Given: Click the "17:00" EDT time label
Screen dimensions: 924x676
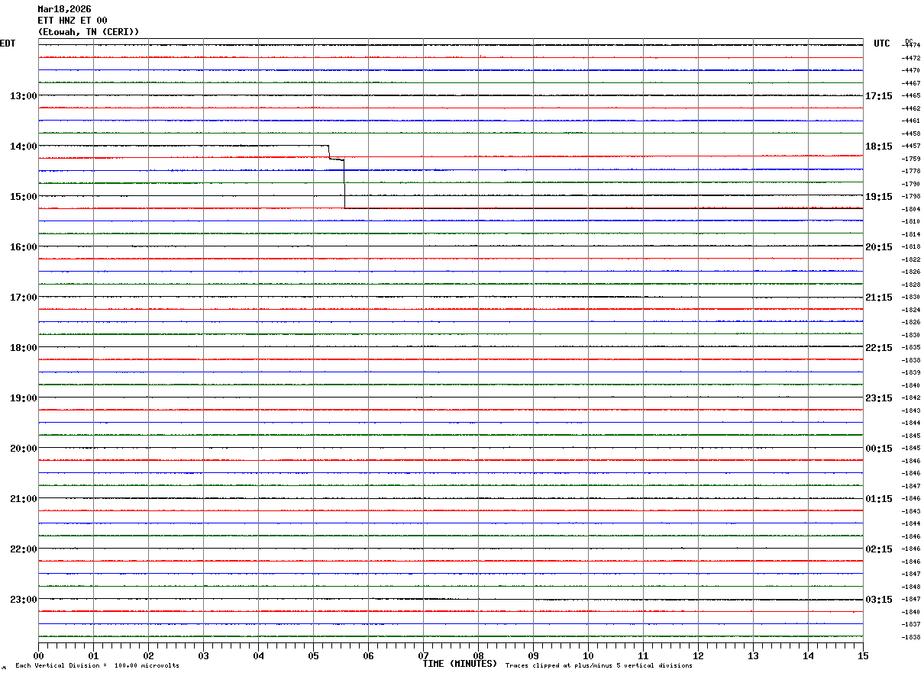Looking at the screenshot, I should pyautogui.click(x=24, y=298).
